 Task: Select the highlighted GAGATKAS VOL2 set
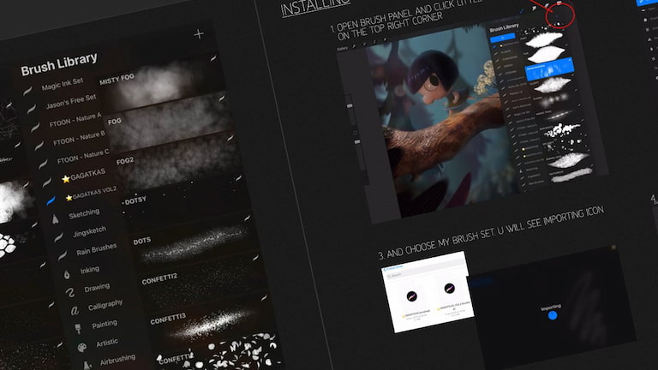tap(91, 194)
